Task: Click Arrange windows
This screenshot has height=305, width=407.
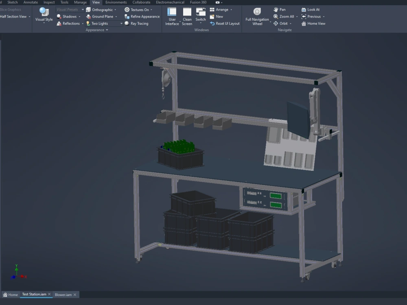Action: click(219, 10)
